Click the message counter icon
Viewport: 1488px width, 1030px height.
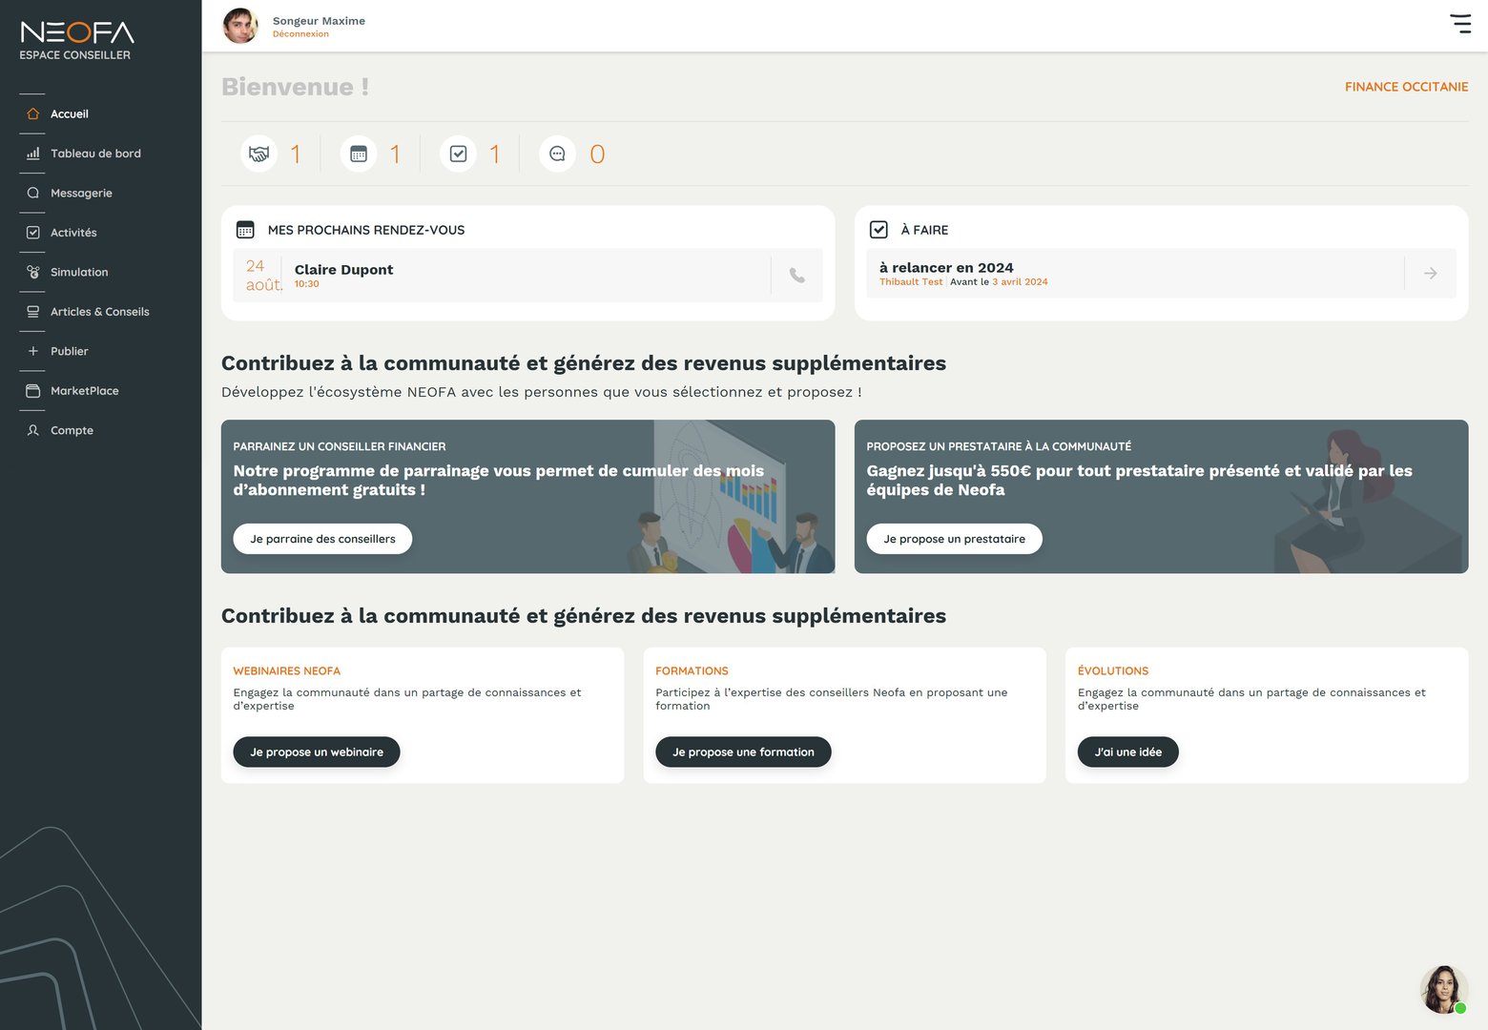coord(557,154)
